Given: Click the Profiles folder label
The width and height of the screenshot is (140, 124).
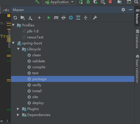Looking at the screenshot, I should [x=28, y=25].
